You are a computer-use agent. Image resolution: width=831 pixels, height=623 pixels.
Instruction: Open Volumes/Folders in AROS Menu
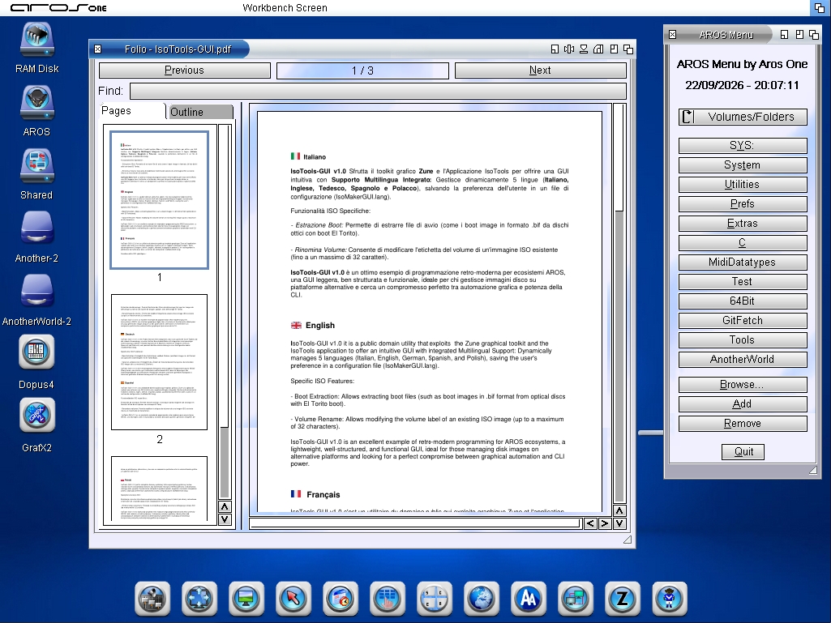(743, 117)
